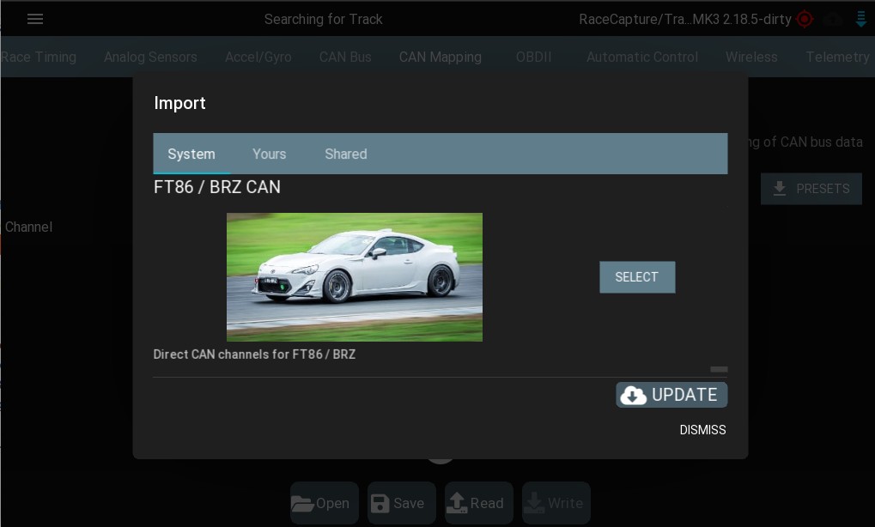Click the Channel column header

29,227
